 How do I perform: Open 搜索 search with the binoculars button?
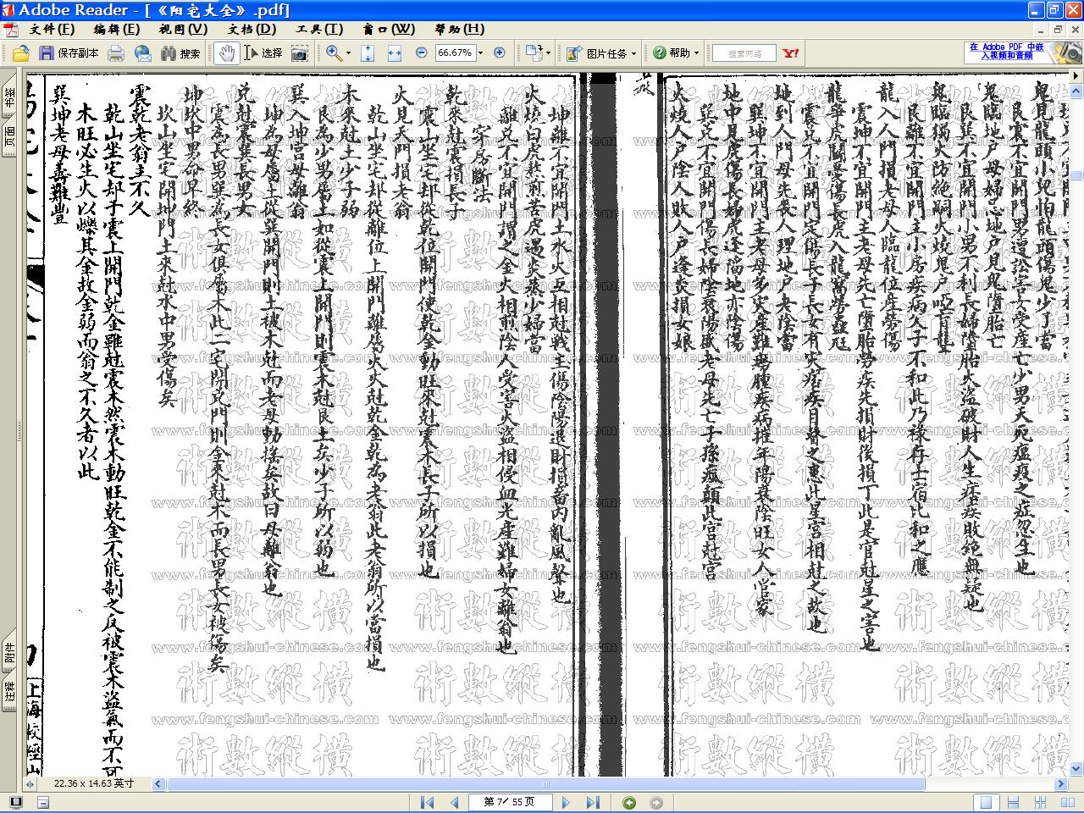coord(180,53)
